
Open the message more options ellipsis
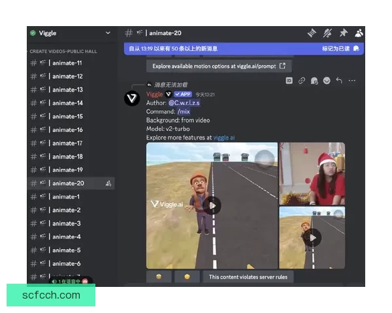[x=352, y=81]
